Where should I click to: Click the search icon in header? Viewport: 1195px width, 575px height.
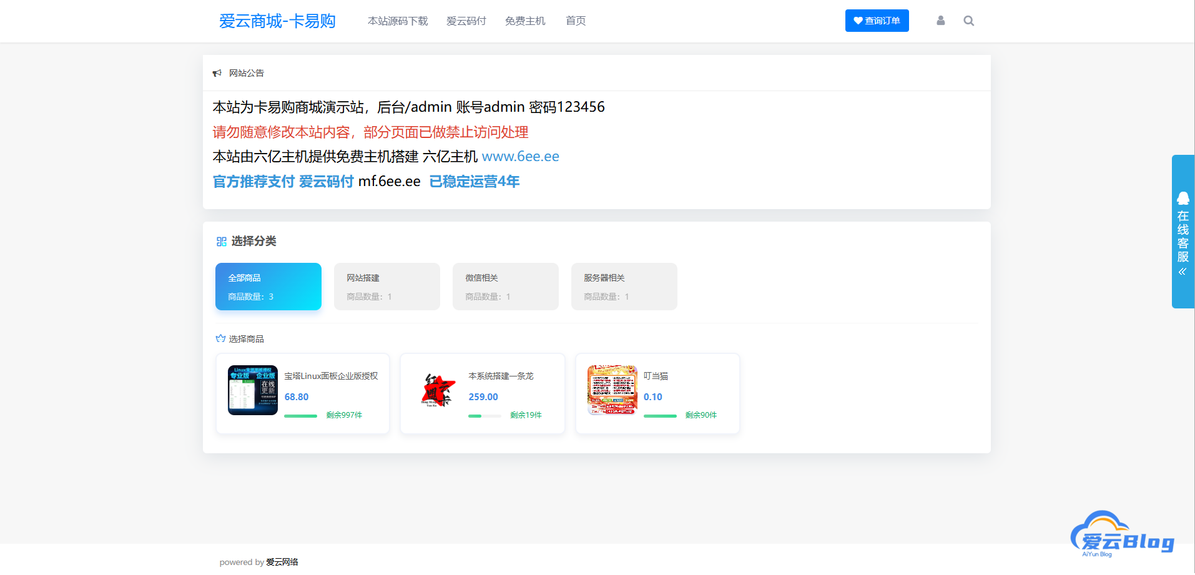click(x=968, y=21)
